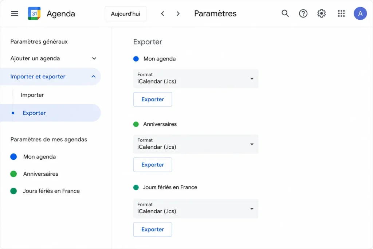Click Anniversaires label in export panel
373x249 pixels.
click(160, 124)
